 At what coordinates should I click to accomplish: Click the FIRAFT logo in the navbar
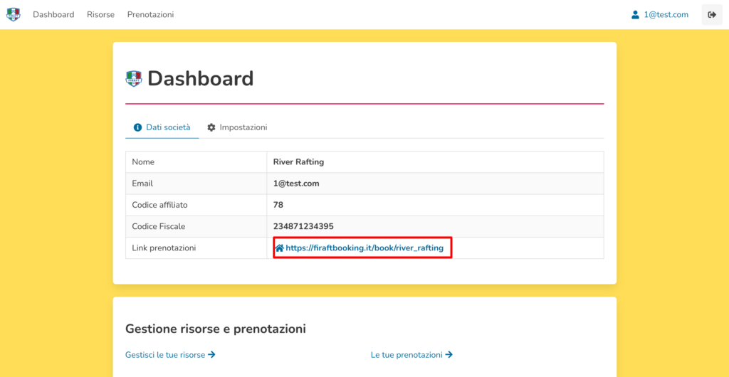coord(14,14)
